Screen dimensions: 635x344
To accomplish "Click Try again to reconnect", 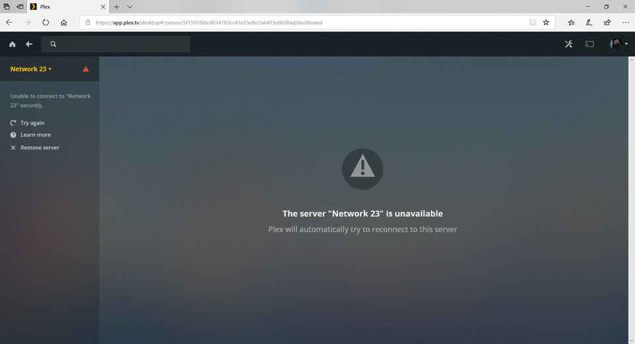I will point(27,123).
